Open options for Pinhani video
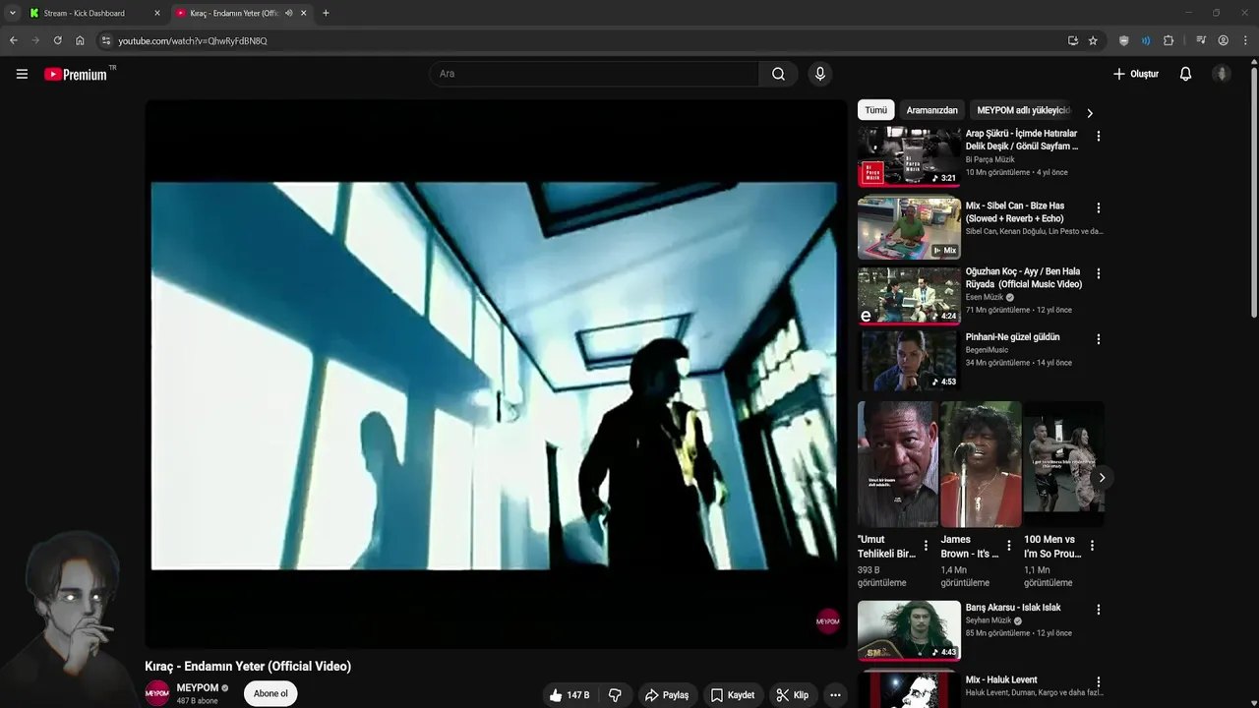Viewport: 1259px width, 708px height. 1099,339
